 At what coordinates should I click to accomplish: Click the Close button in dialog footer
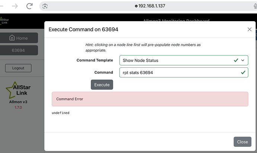242,142
